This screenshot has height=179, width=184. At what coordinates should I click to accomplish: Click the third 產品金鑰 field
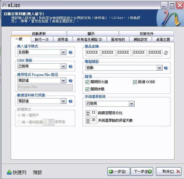(124, 53)
